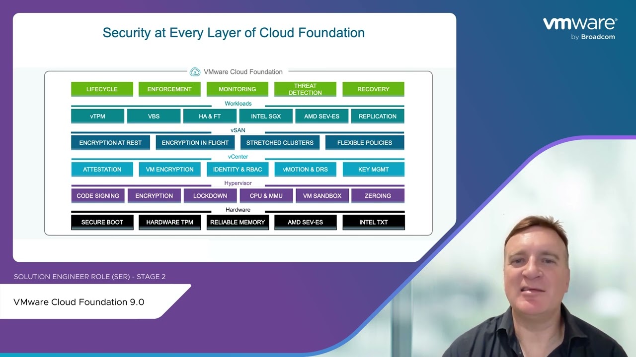Click the vSAN layer label
The width and height of the screenshot is (636, 357).
pos(238,130)
